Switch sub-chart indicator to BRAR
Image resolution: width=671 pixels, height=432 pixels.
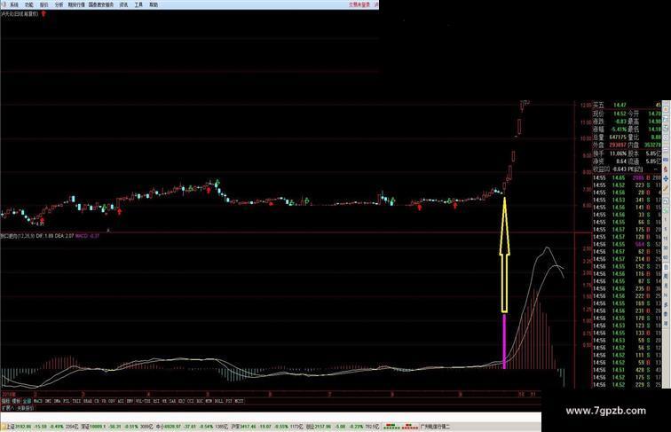click(88, 401)
